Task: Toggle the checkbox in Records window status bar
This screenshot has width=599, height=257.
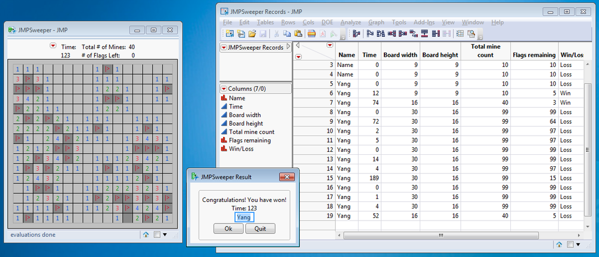Action: (x=570, y=244)
